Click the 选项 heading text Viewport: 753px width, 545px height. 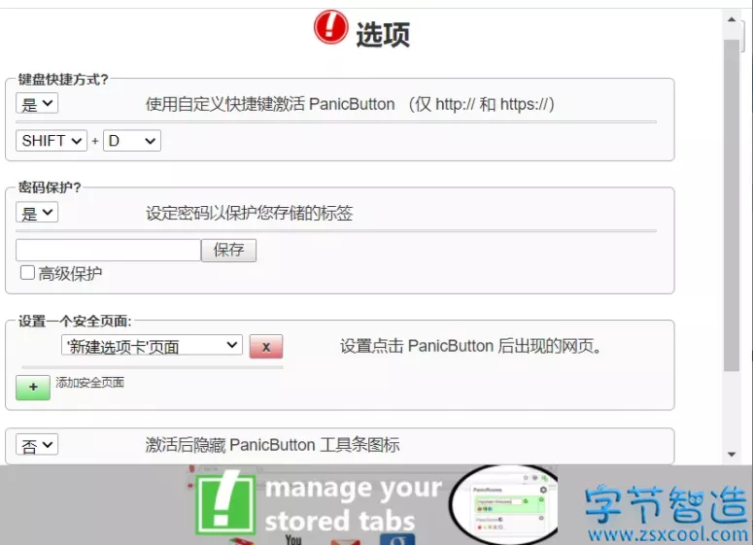pos(383,35)
